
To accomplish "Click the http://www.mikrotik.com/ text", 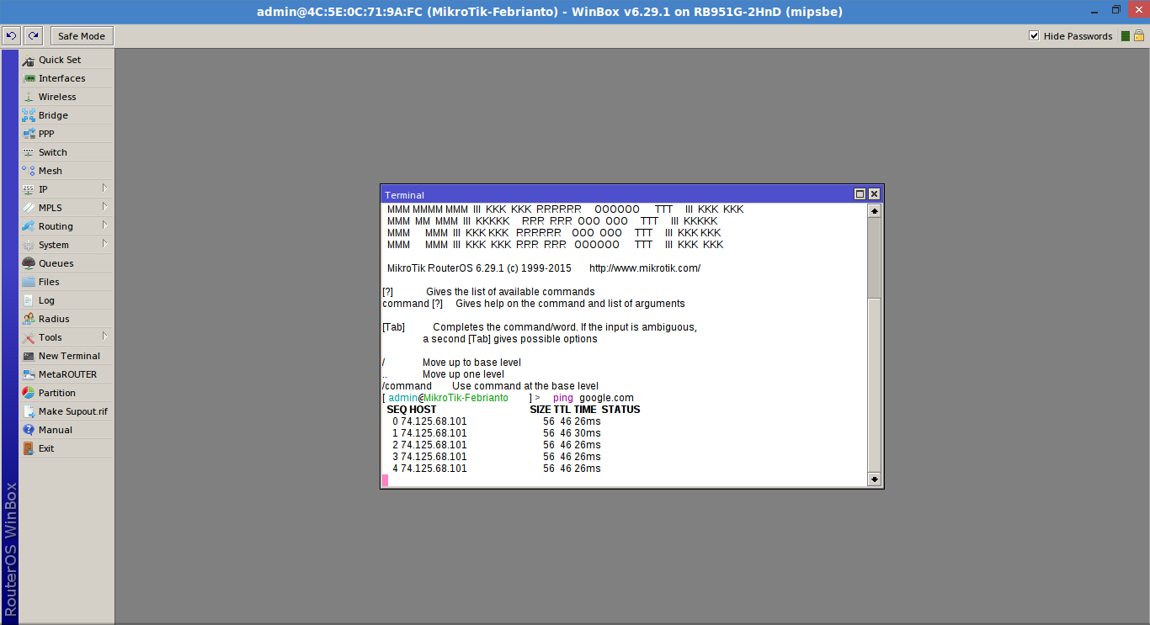I will 645,268.
